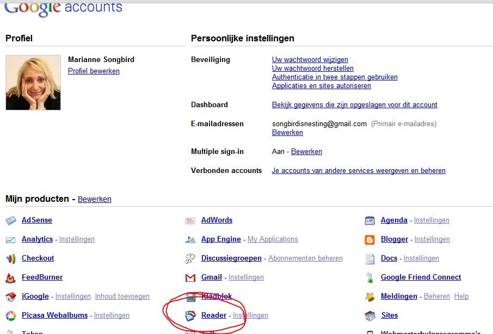
Task: Click the Blogger orange icon
Action: 370,240
